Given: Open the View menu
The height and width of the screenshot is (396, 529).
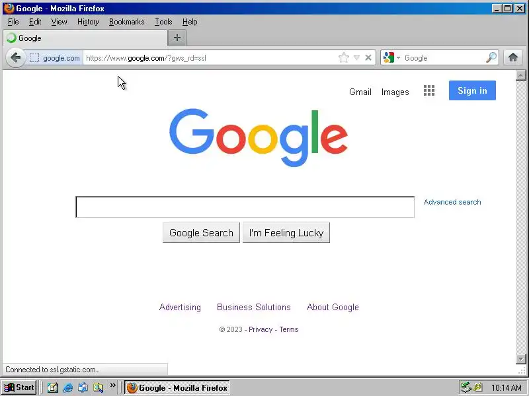Looking at the screenshot, I should pyautogui.click(x=59, y=22).
